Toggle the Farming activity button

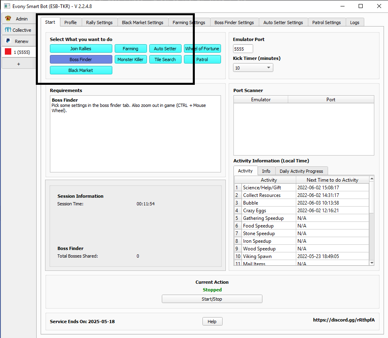[130, 49]
